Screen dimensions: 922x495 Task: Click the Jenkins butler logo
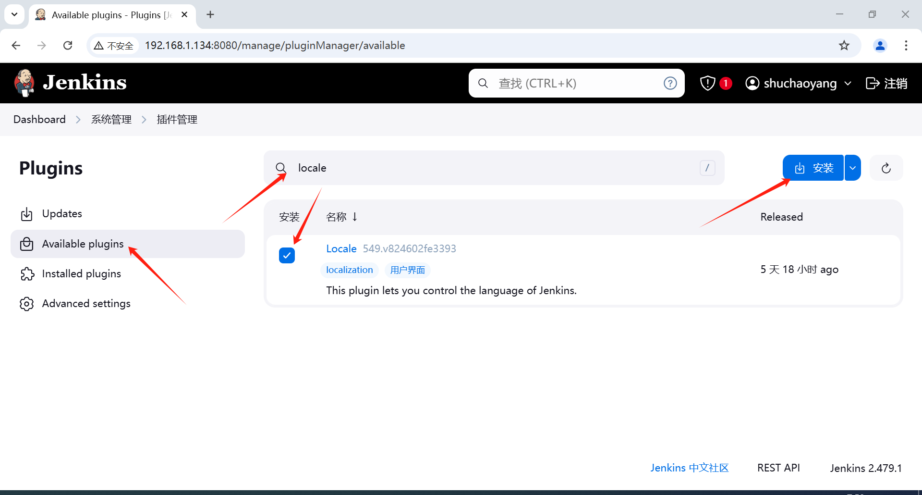click(24, 83)
